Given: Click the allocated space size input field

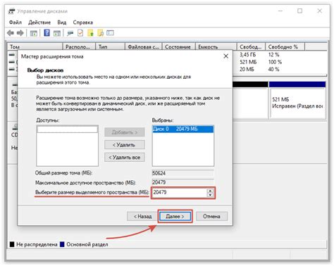Looking at the screenshot, I should pos(180,193).
